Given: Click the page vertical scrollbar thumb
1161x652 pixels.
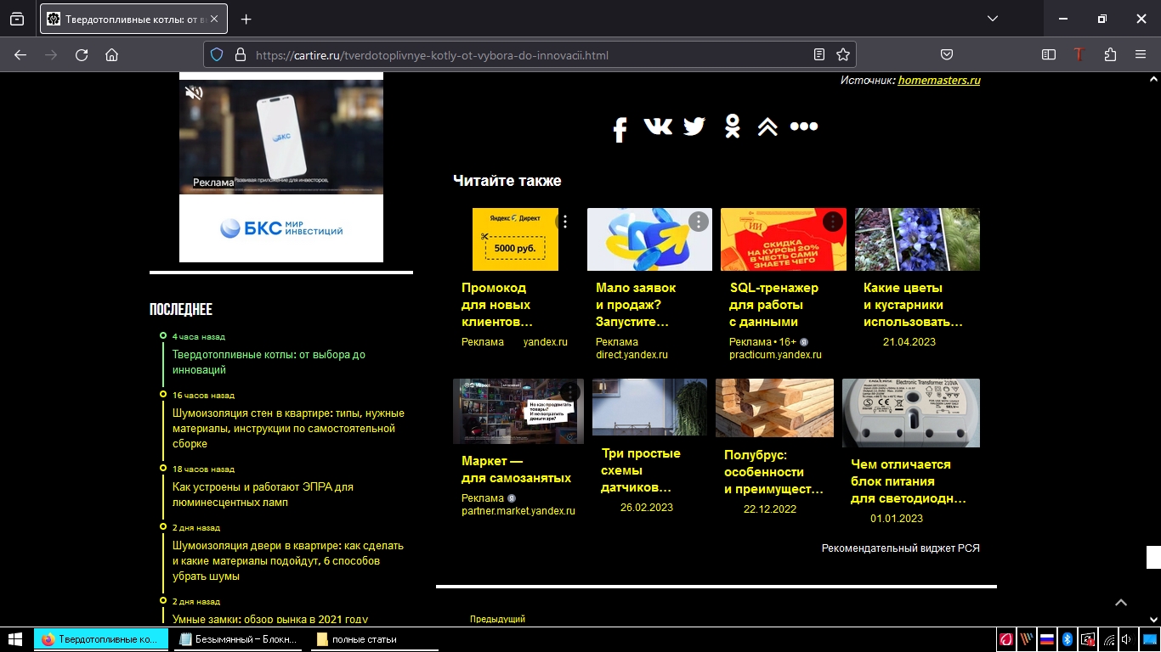Looking at the screenshot, I should point(1153,557).
